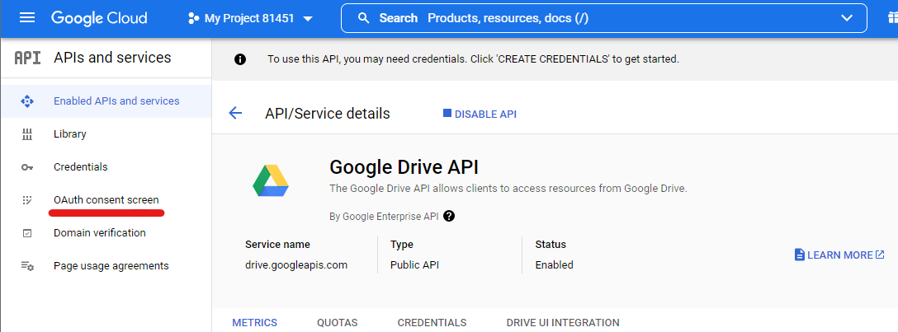Click the Google Drive API title
The width and height of the screenshot is (898, 332).
(404, 167)
